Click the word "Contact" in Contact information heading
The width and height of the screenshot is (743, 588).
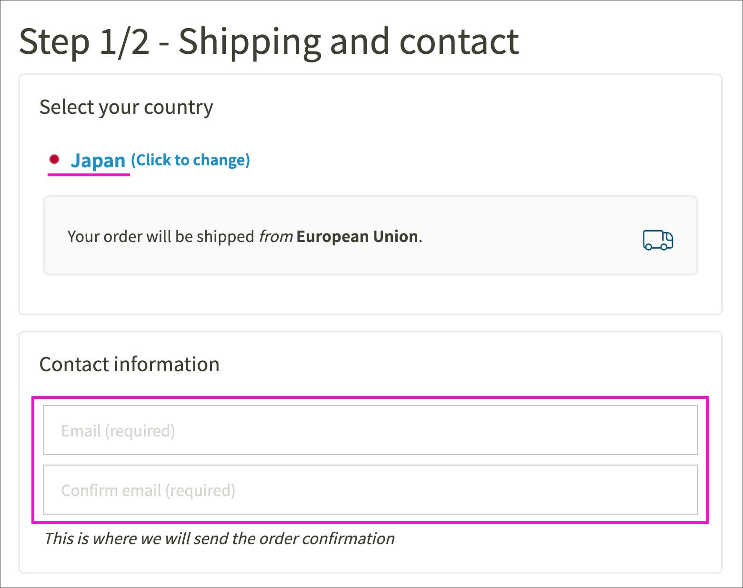(x=74, y=365)
